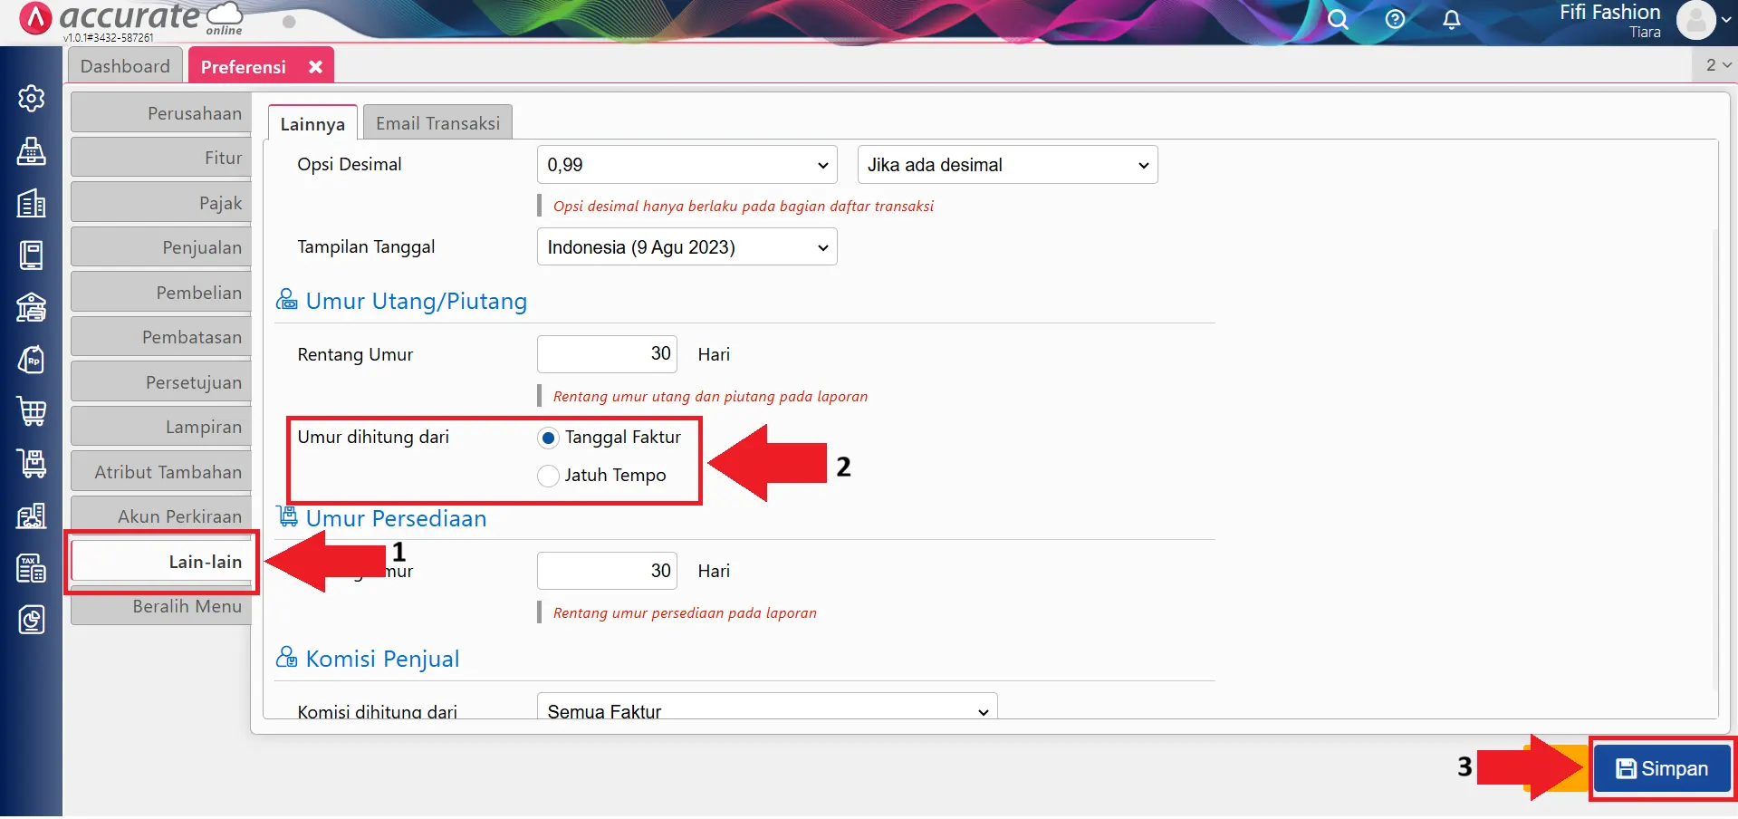Viewport: 1738px width, 819px height.
Task: Select the Tanggal Faktur radio button
Action: coord(548,438)
